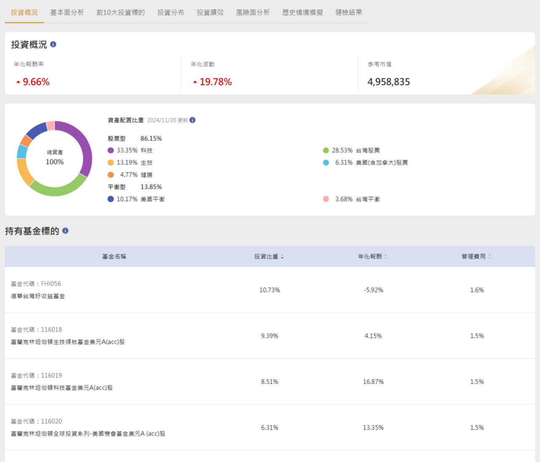Click the 33.35% 科技 percentage text

tap(127, 150)
